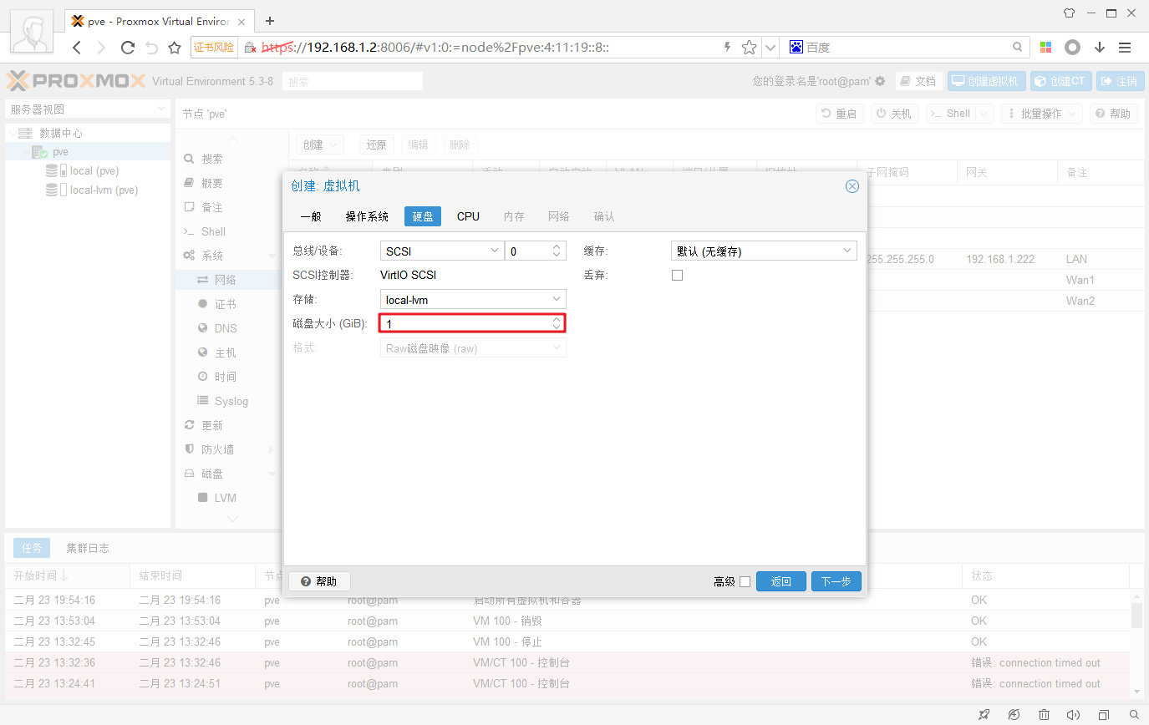Click the zoom magnifier in status bar

pos(1134,715)
